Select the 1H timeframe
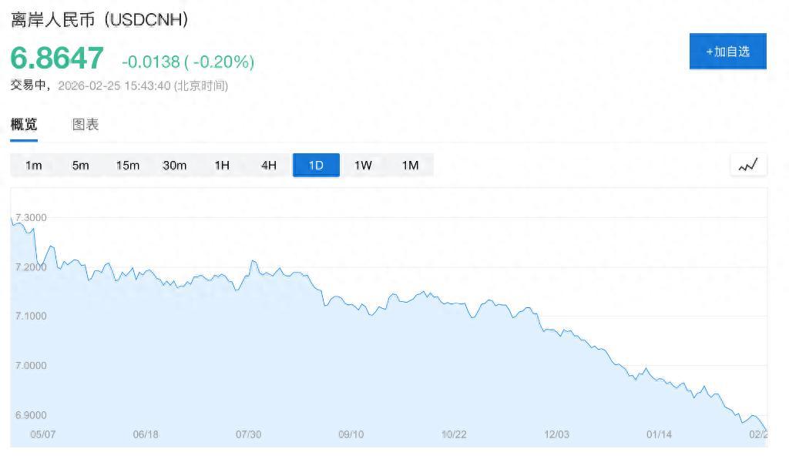Viewport: 789px width, 459px height. tap(222, 164)
